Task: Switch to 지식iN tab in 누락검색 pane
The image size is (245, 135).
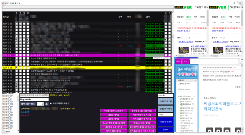Action: tap(202, 17)
